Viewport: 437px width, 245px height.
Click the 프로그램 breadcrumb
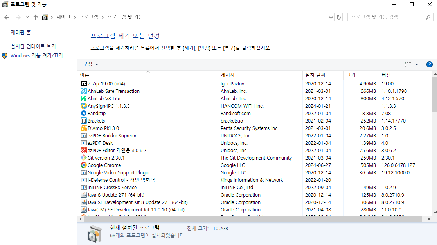(89, 17)
